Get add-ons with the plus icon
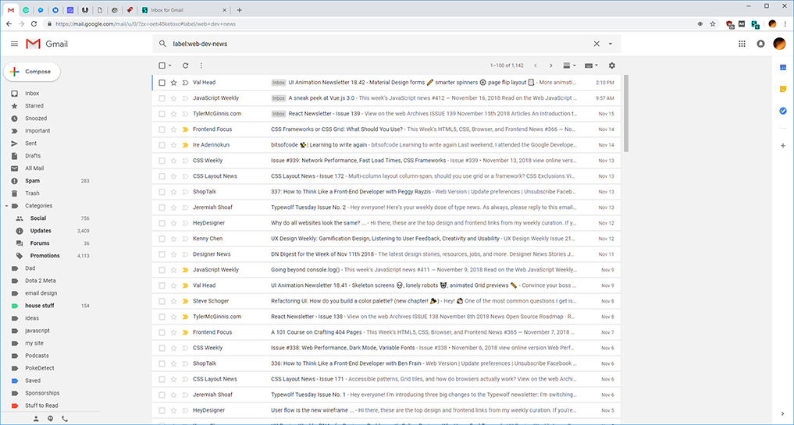This screenshot has width=794, height=425. (783, 146)
